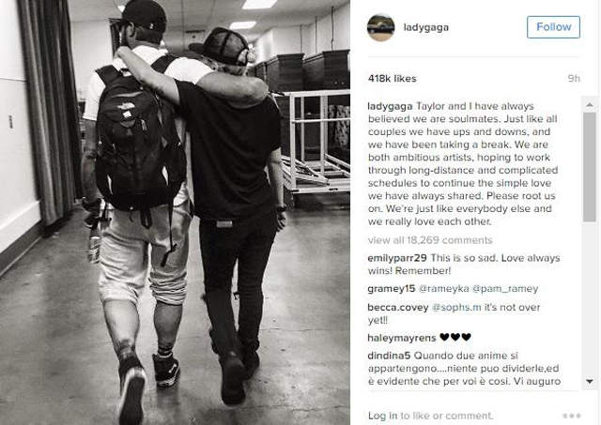Open dindina5 commenter profile
The width and height of the screenshot is (601, 425).
(x=389, y=356)
